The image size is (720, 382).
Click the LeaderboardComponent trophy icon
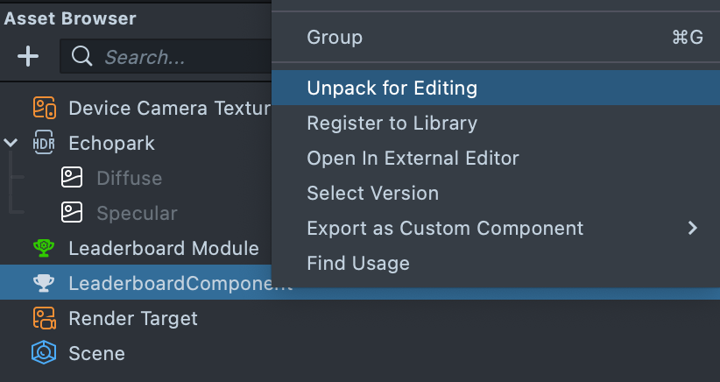click(44, 283)
